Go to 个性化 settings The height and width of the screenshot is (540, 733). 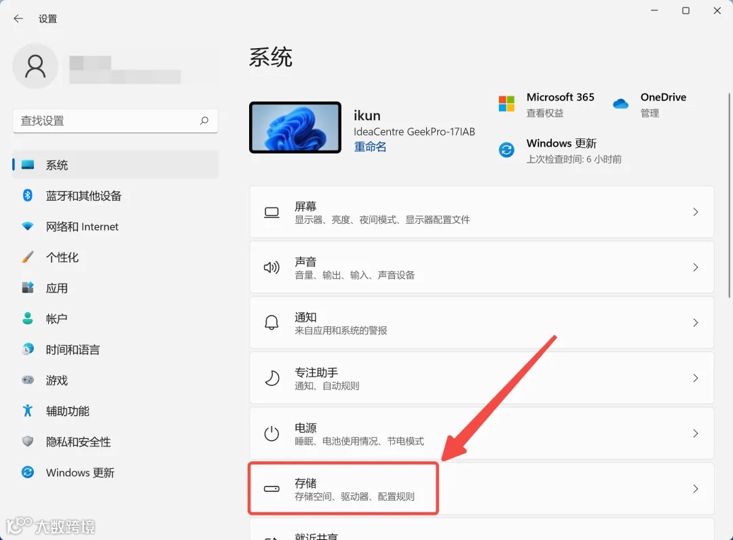click(115, 257)
